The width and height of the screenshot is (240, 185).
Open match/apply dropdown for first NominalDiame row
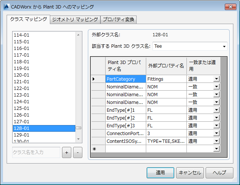[x=216, y=87]
